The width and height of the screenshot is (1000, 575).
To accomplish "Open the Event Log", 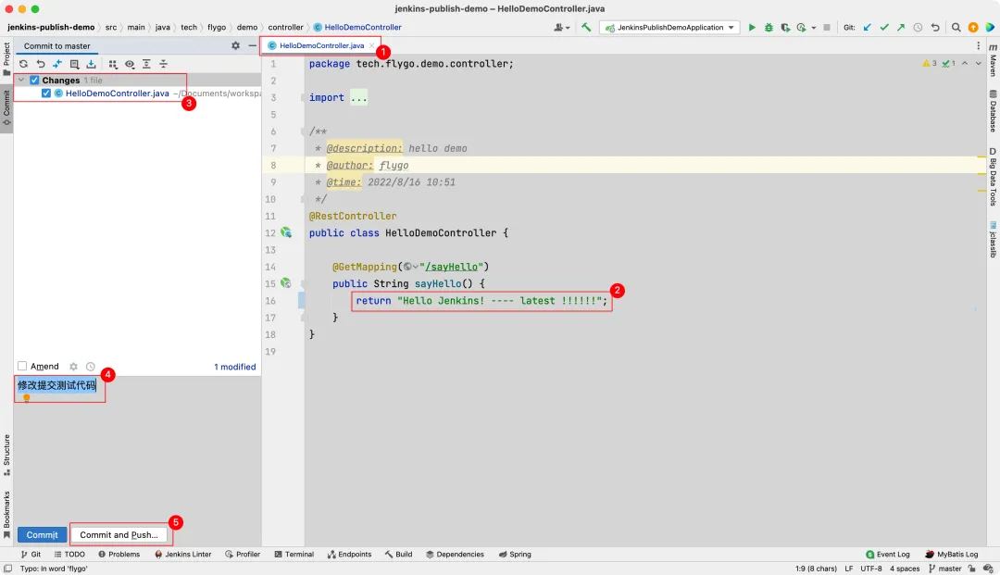I will (x=887, y=554).
